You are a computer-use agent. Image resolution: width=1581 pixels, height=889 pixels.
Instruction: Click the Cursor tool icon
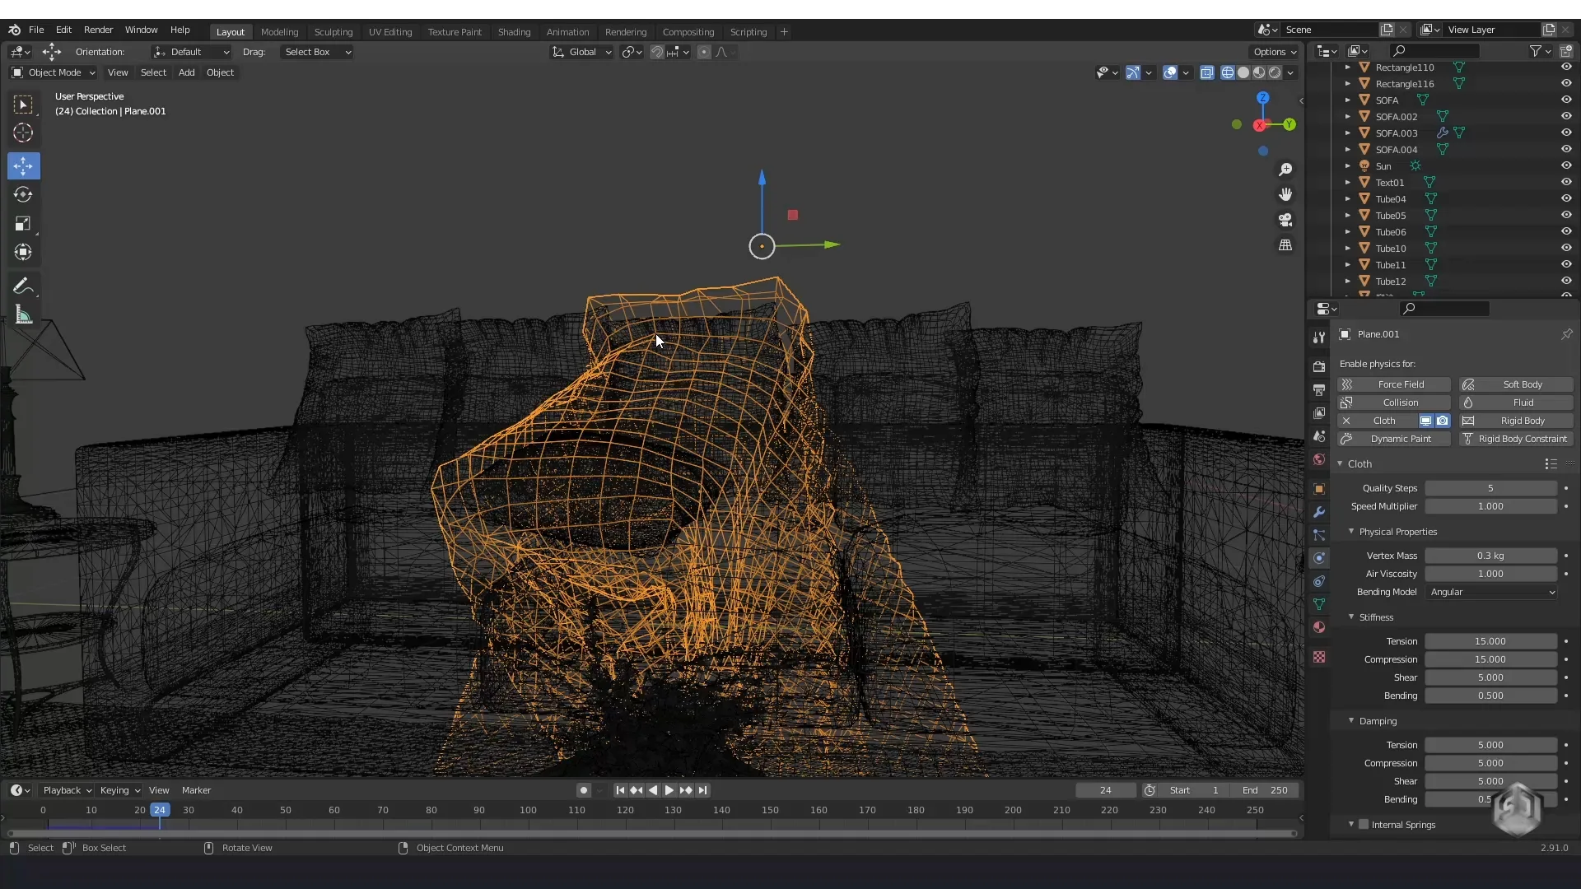(23, 133)
